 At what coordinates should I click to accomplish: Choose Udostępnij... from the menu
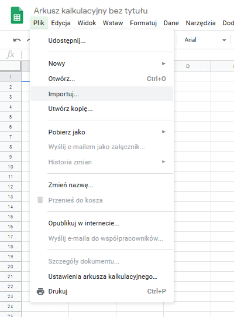pyautogui.click(x=102, y=41)
